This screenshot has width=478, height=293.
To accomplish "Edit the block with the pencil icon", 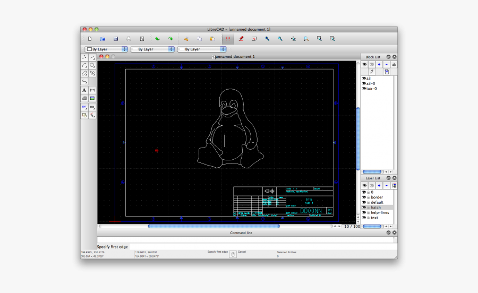I will (x=372, y=72).
